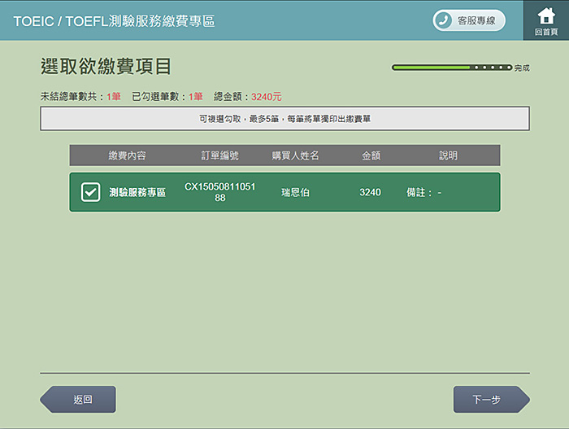Screen dimensions: 569x429
Task: Select order number CX1505081105188
Action: click(x=219, y=192)
